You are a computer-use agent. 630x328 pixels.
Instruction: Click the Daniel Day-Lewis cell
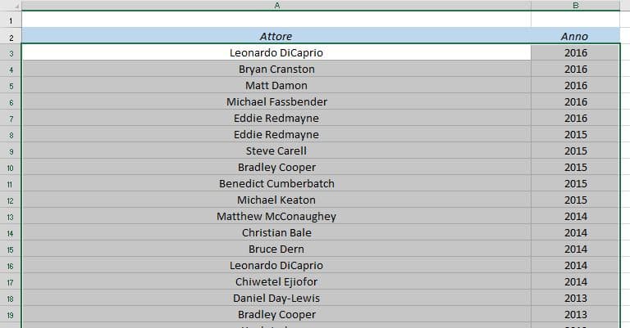[x=276, y=298]
